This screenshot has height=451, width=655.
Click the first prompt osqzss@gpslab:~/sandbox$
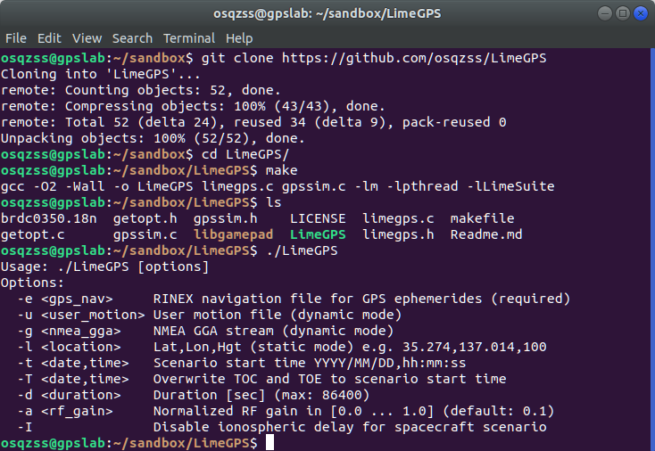coord(97,58)
